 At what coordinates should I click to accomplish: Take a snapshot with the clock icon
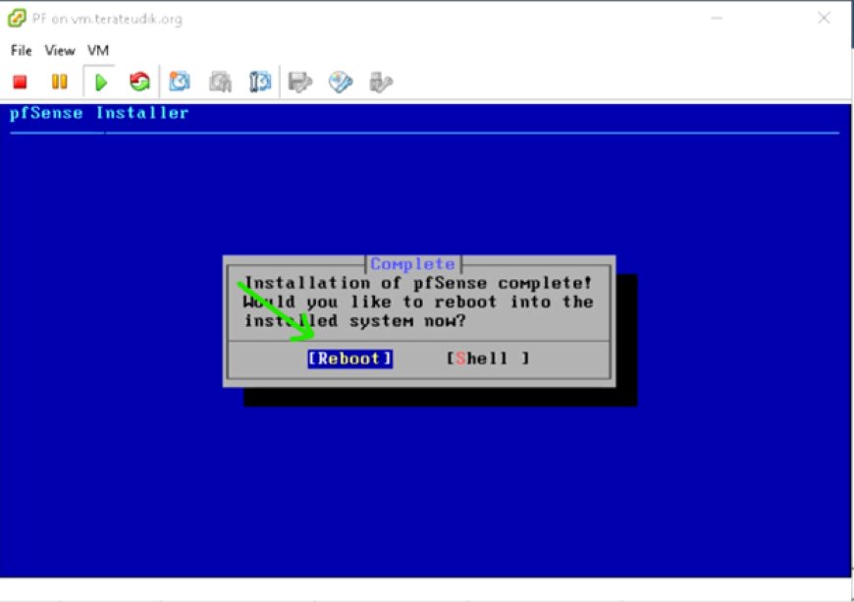tap(180, 82)
